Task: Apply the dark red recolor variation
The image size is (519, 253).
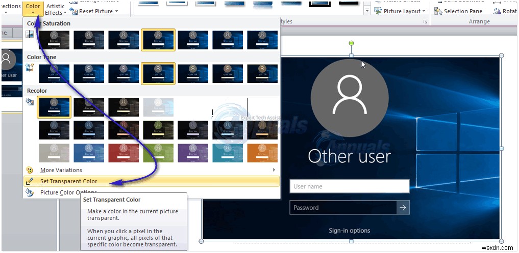Action: 123,130
